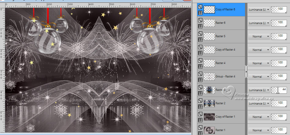
Task: Click the layer type icon for Group - Raster 4
Action: point(200,74)
